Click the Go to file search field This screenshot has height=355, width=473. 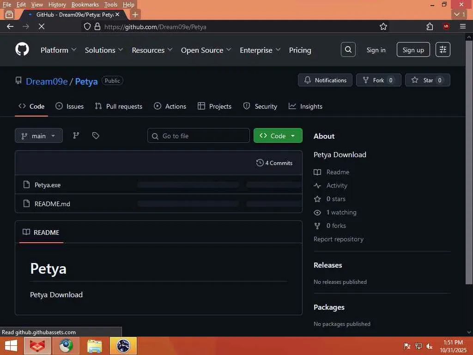199,136
